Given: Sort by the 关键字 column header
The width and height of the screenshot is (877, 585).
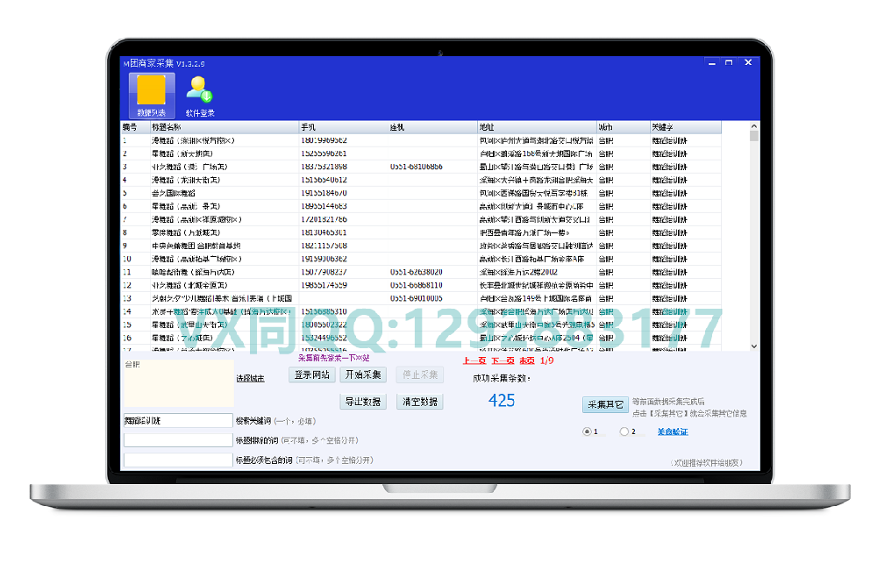Looking at the screenshot, I should tap(685, 127).
